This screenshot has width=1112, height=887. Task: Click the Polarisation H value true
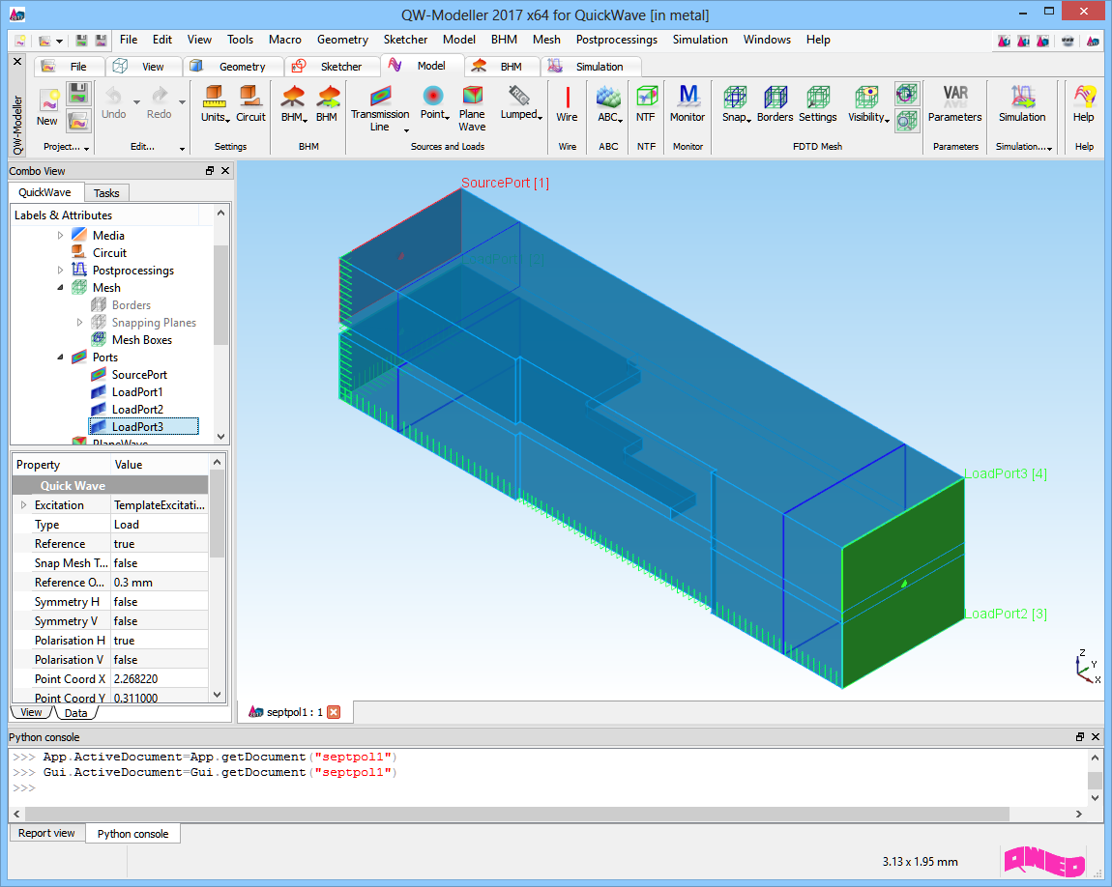[160, 641]
